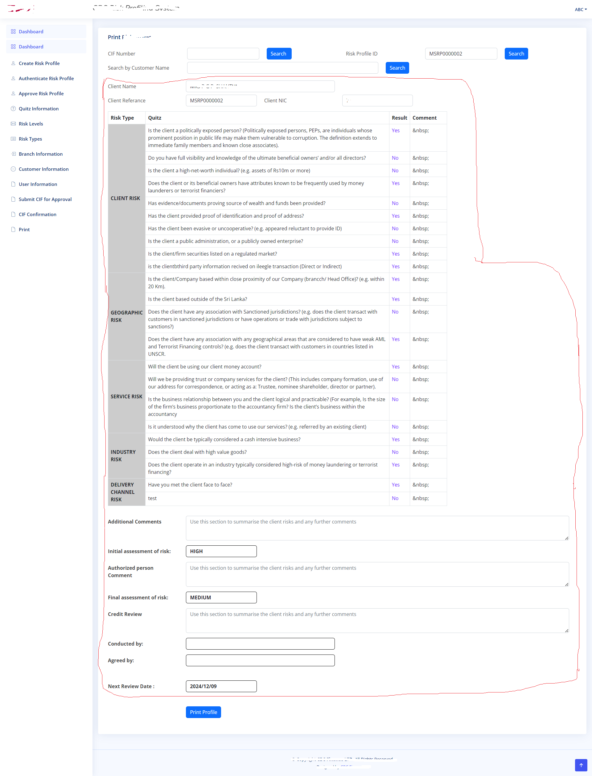Click Search button next to Risk Profile ID
This screenshot has height=776, width=592.
(x=516, y=54)
